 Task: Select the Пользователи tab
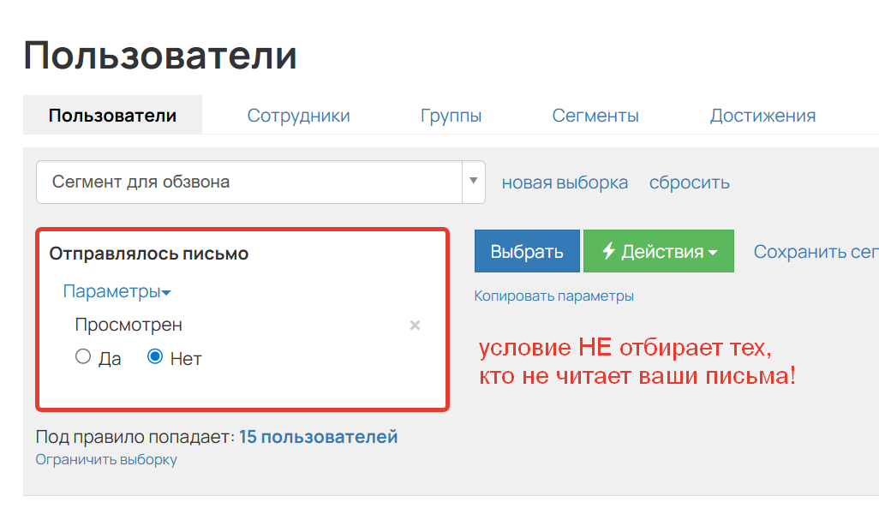point(112,116)
